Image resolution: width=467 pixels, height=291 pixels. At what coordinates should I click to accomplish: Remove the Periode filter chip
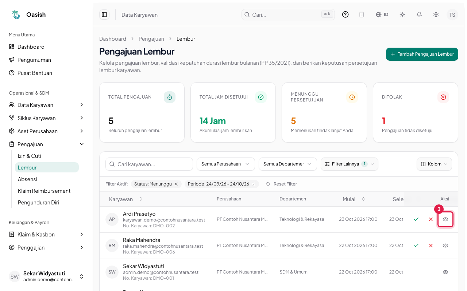pos(254,184)
